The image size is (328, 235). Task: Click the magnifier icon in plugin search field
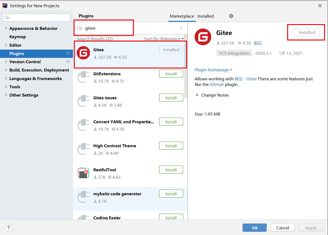(80, 28)
